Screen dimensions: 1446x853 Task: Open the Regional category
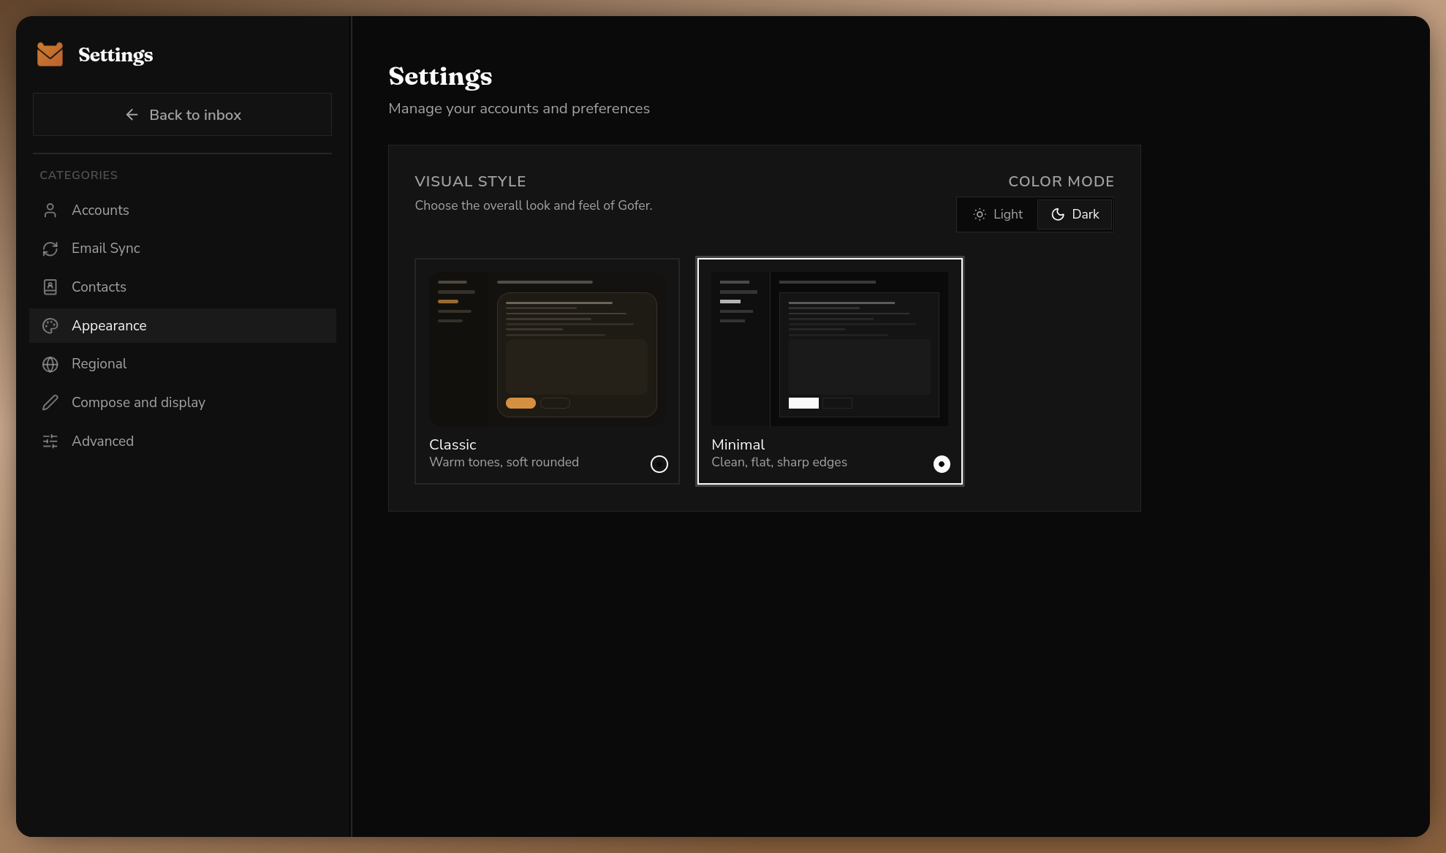183,364
